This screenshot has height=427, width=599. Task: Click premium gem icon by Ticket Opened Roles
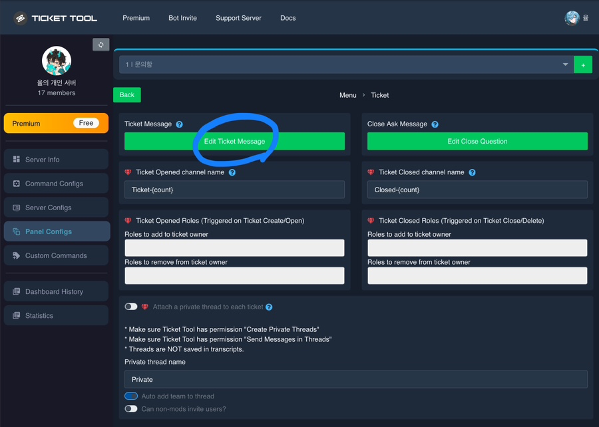click(x=128, y=221)
